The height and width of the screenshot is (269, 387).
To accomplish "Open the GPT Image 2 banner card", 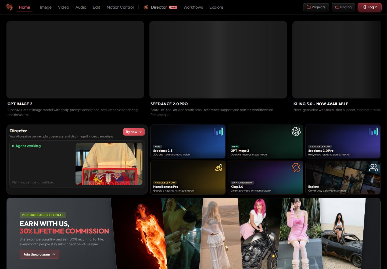I will (75, 60).
